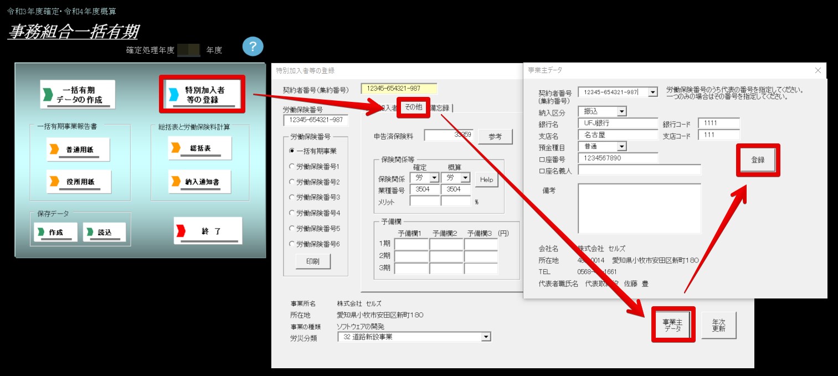Screen dimensions: 838x376
Task: Click the 事業主データ button
Action: [672, 325]
